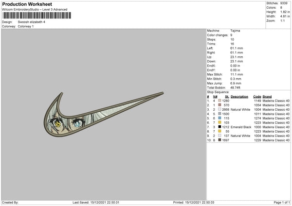Select the gray swatch with 1500 stitches
The width and height of the screenshot is (292, 206).
tap(219, 114)
